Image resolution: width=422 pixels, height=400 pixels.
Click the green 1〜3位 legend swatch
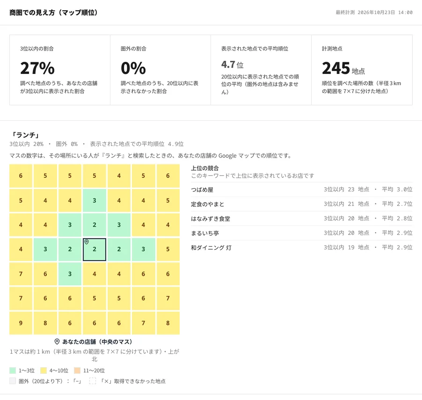tap(13, 371)
